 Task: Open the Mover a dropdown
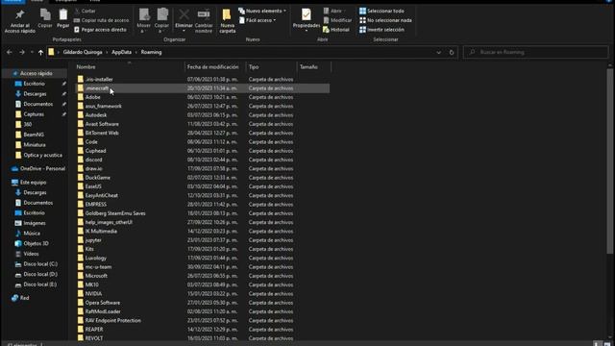click(143, 21)
